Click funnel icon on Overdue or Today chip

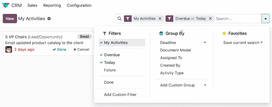coord(170,18)
